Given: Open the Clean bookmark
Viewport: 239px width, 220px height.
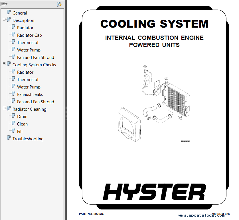Looking at the screenshot, I should [22, 124].
